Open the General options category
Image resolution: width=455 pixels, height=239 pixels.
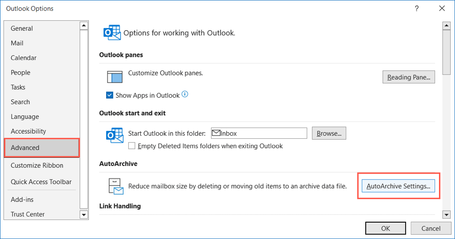22,28
